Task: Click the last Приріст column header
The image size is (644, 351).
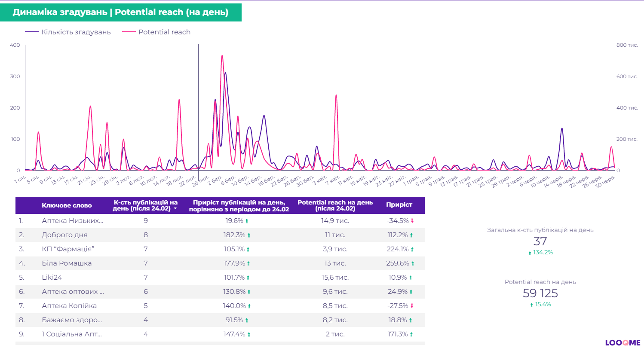Action: click(399, 205)
